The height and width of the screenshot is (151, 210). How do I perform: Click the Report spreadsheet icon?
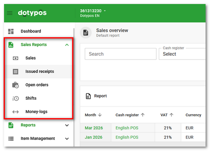click(x=88, y=96)
